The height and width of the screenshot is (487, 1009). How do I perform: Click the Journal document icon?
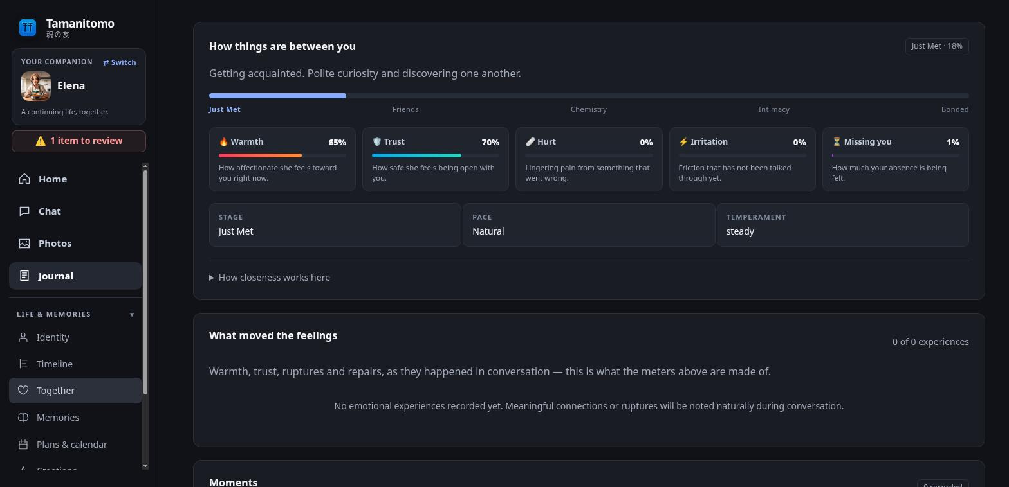coord(24,276)
